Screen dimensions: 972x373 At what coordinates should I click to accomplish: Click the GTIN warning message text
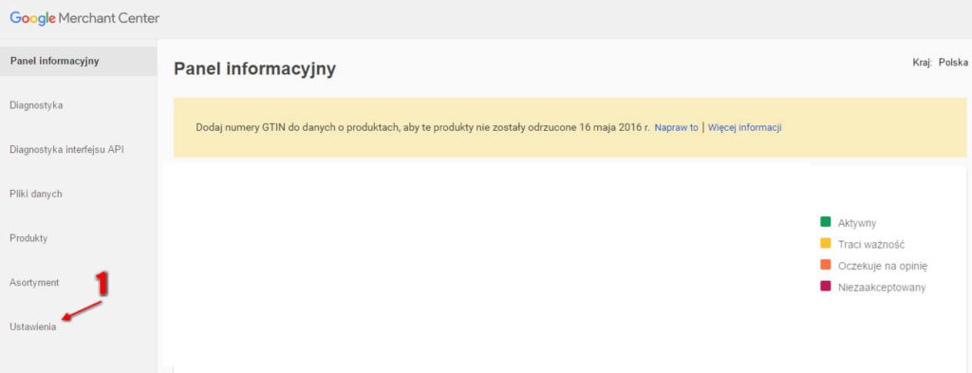pos(422,127)
